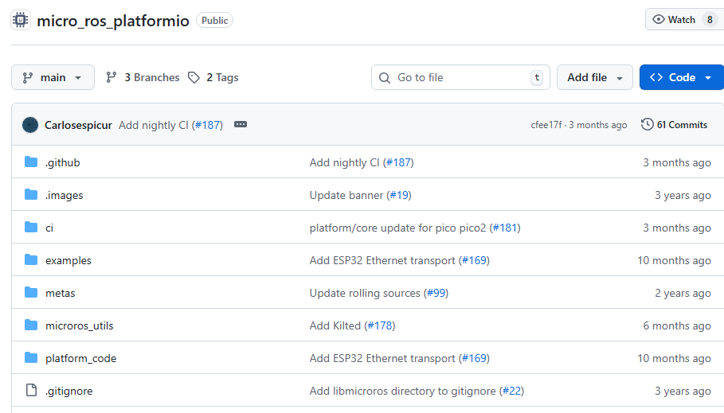
Task: Open the microros_utils folder
Action: tap(79, 325)
